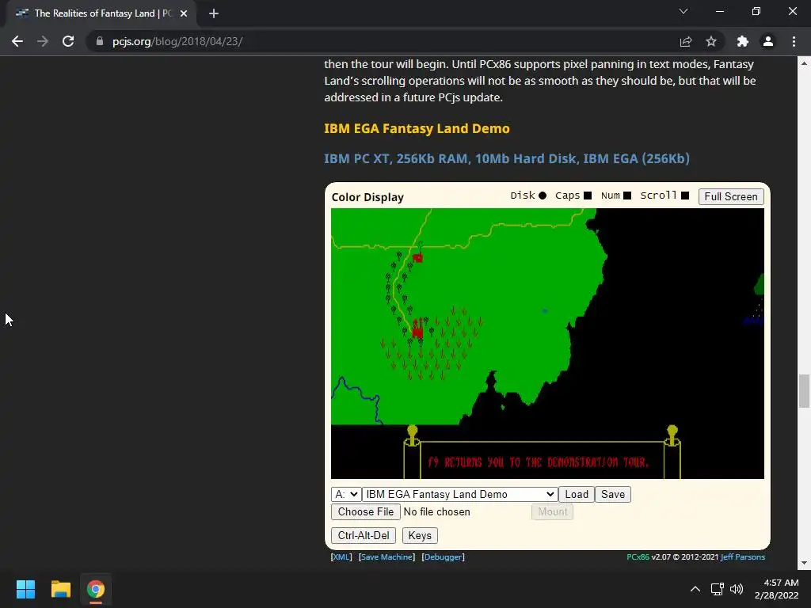The image size is (811, 608).
Task: Click the Load button
Action: tap(577, 494)
